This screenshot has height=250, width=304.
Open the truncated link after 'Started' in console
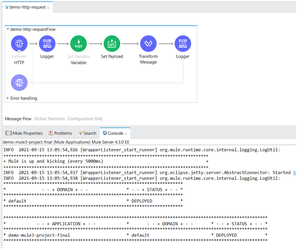(x=294, y=173)
